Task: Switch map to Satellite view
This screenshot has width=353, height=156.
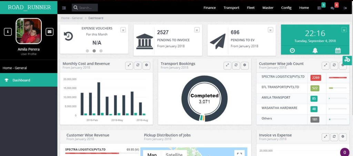Action: [174, 154]
